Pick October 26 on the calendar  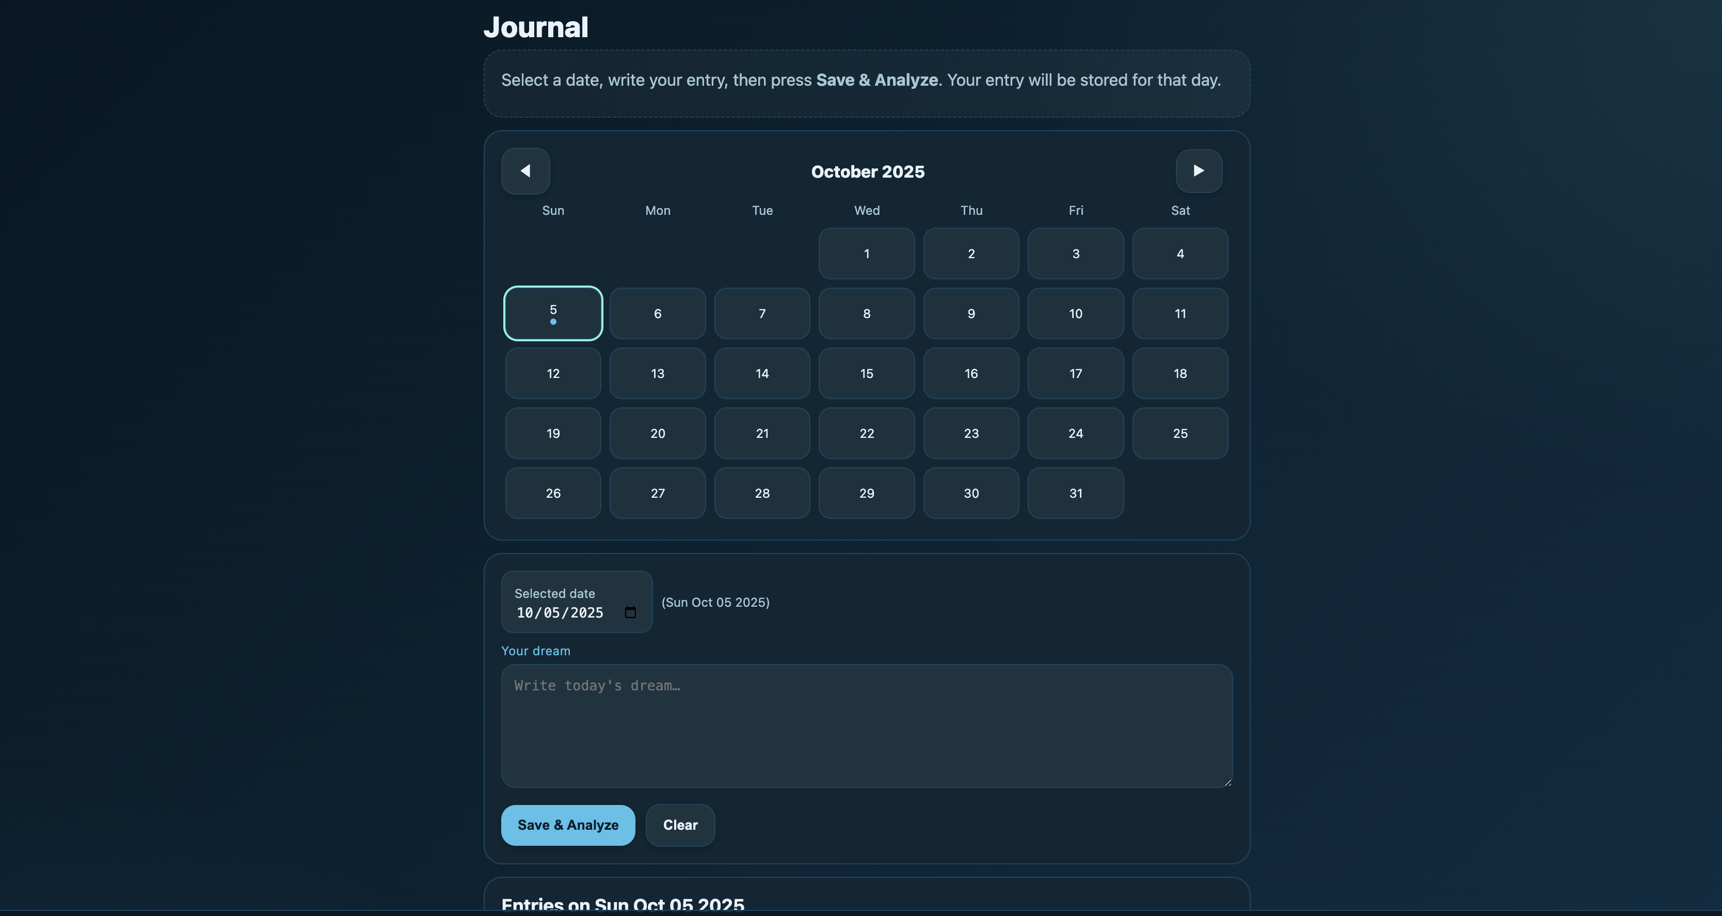(553, 493)
